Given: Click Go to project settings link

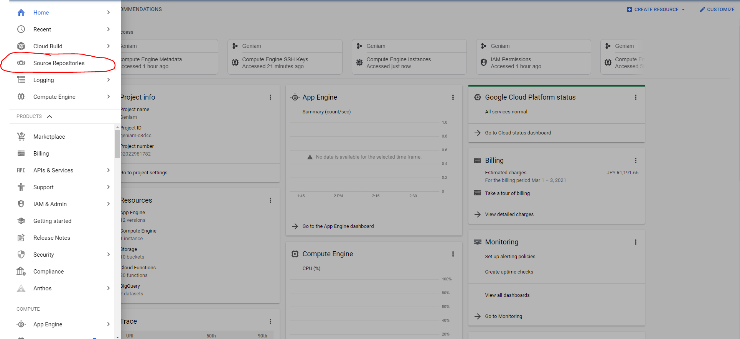Looking at the screenshot, I should point(144,173).
